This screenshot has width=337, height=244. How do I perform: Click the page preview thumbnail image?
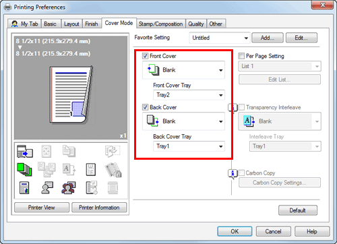[71, 95]
